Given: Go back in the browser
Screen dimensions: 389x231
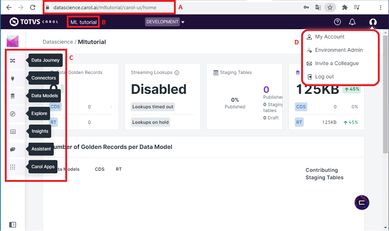Looking at the screenshot, I should [x=9, y=7].
